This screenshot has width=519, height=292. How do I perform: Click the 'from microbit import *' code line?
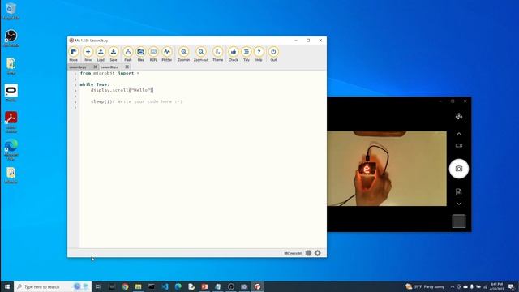[x=109, y=73]
